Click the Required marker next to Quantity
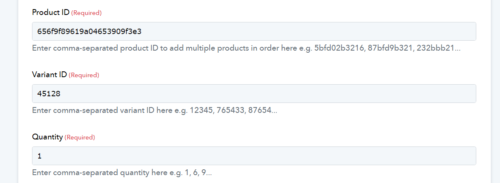 click(x=80, y=137)
